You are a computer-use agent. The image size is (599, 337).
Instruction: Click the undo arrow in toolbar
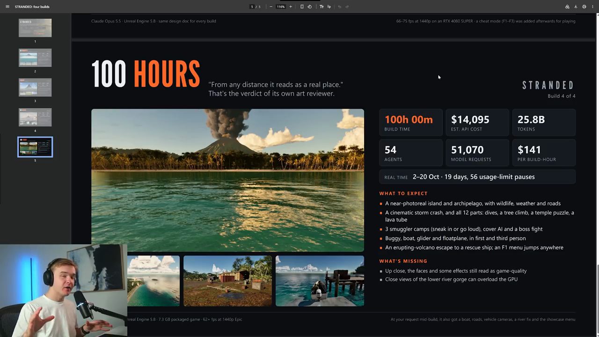(x=339, y=7)
